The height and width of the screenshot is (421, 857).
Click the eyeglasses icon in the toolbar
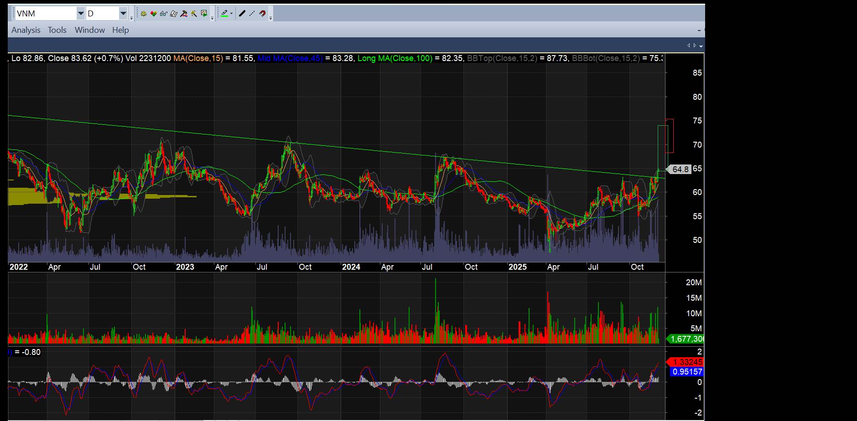click(x=163, y=14)
